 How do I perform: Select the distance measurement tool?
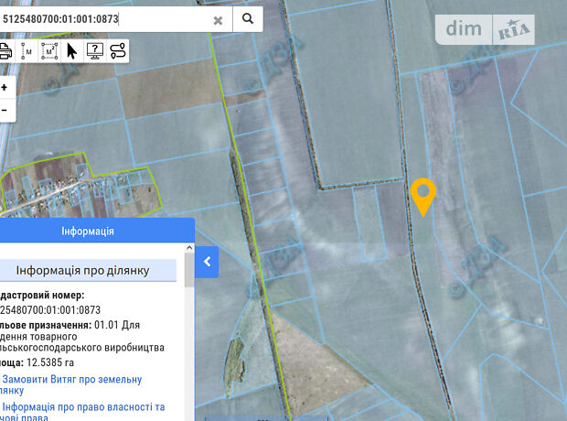[27, 50]
